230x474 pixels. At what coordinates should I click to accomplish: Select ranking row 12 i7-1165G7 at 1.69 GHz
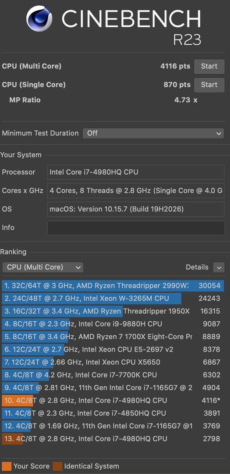(x=113, y=426)
